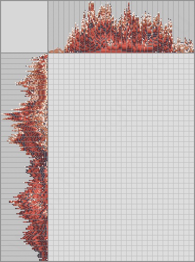Fill the top-left cell of the puzzle grid
This screenshot has width=195, height=262.
(49, 54)
